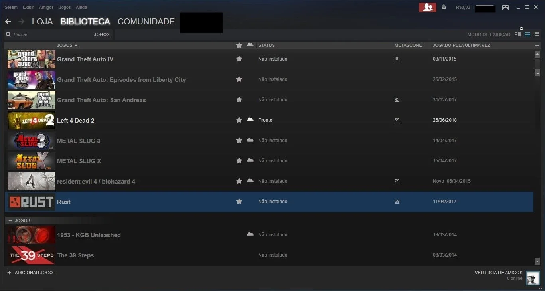Click cloud icon for METAL SLUG 3
Viewport: 545px width, 291px height.
click(x=250, y=140)
